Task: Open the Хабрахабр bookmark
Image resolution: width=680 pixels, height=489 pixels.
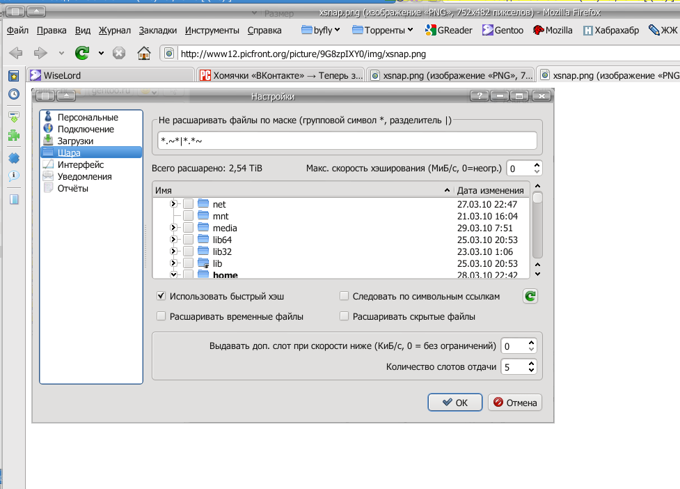Action: pos(611,30)
